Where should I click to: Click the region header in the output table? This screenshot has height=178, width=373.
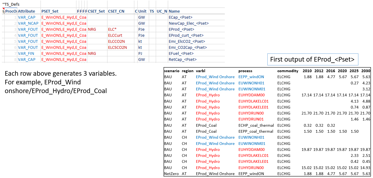(x=187, y=71)
